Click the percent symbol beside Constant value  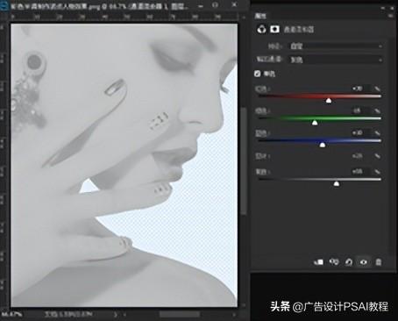click(x=377, y=171)
